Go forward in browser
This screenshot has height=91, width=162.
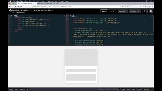(13, 7)
